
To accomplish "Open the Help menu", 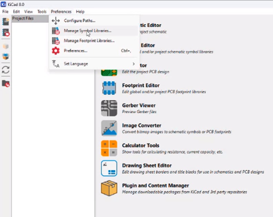I will coord(80,12).
